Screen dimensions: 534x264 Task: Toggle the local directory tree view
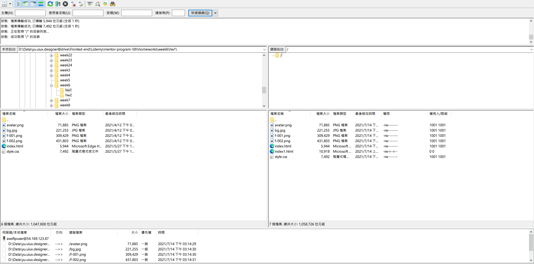coord(26,4)
